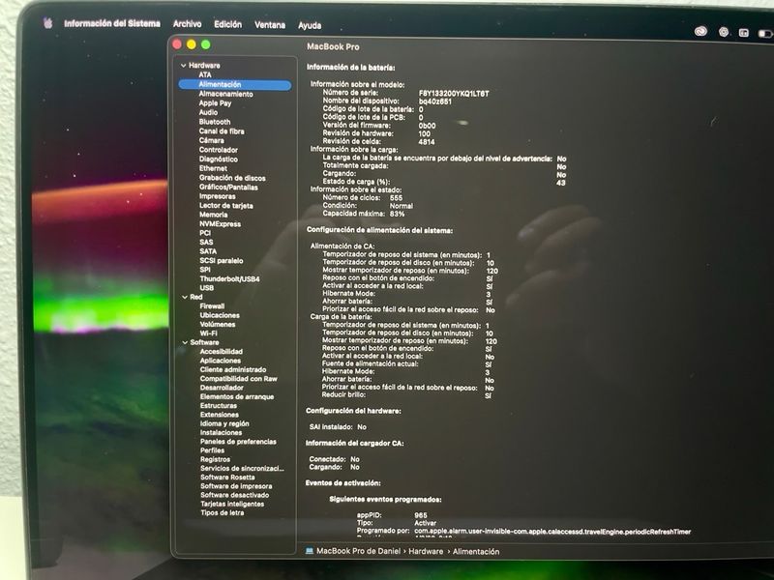Click Hardware in the bottom path bar
This screenshot has height=580, width=774.
pyautogui.click(x=426, y=551)
